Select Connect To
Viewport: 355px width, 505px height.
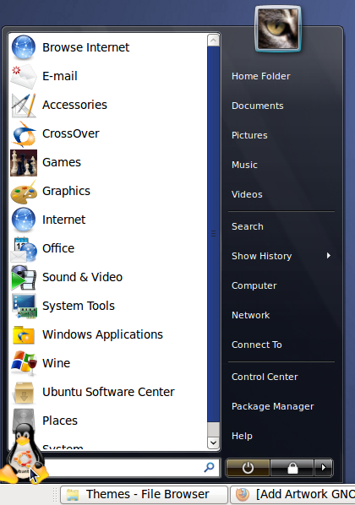(x=257, y=345)
